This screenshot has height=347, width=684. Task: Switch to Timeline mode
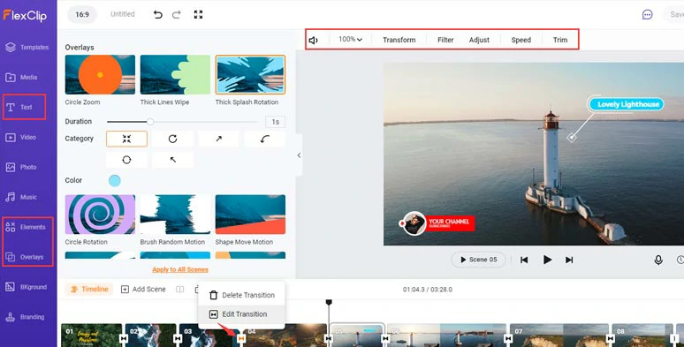[x=89, y=289]
